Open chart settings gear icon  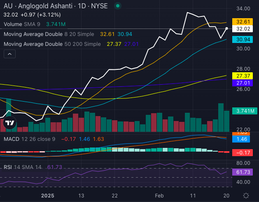246,195
